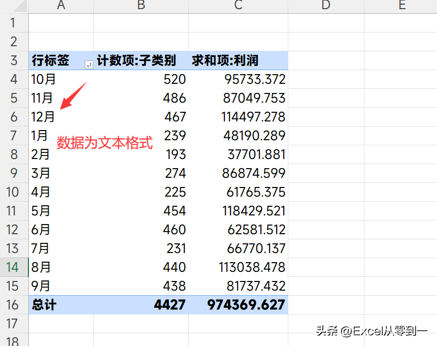This screenshot has height=346, width=437.
Task: Select row 17 header
Action: pos(14,324)
